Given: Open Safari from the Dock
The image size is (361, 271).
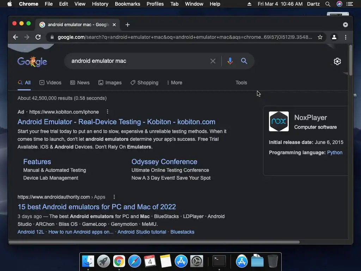Looking at the screenshot, I should (134, 261).
